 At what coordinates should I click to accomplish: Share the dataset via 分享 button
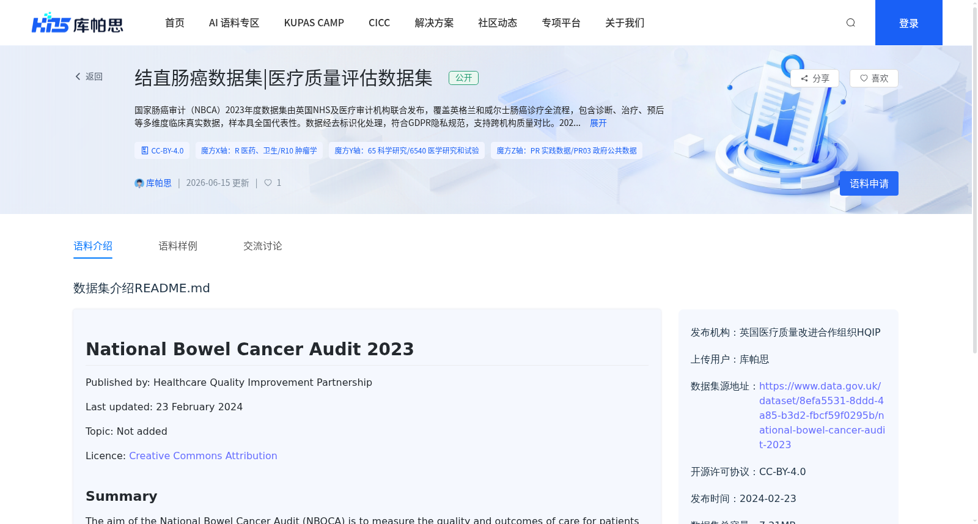pos(815,78)
